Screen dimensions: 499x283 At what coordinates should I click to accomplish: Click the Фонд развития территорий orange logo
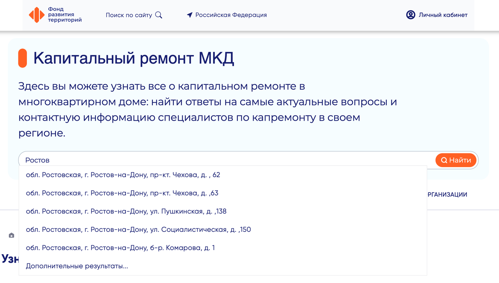pos(37,15)
